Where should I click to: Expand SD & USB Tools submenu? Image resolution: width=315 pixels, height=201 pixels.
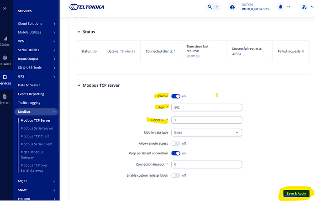click(x=37, y=68)
